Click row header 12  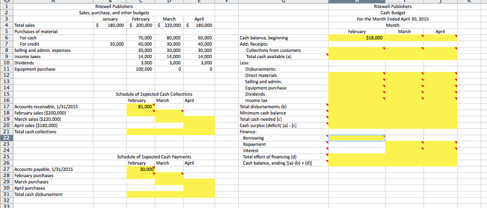(x=6, y=75)
